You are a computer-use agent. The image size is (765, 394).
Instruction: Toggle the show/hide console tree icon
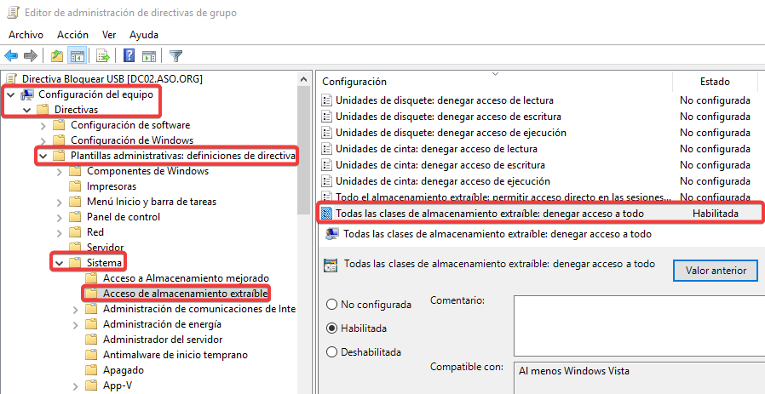pyautogui.click(x=77, y=56)
